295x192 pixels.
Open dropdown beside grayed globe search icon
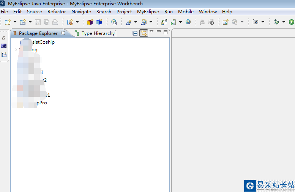point(242,22)
